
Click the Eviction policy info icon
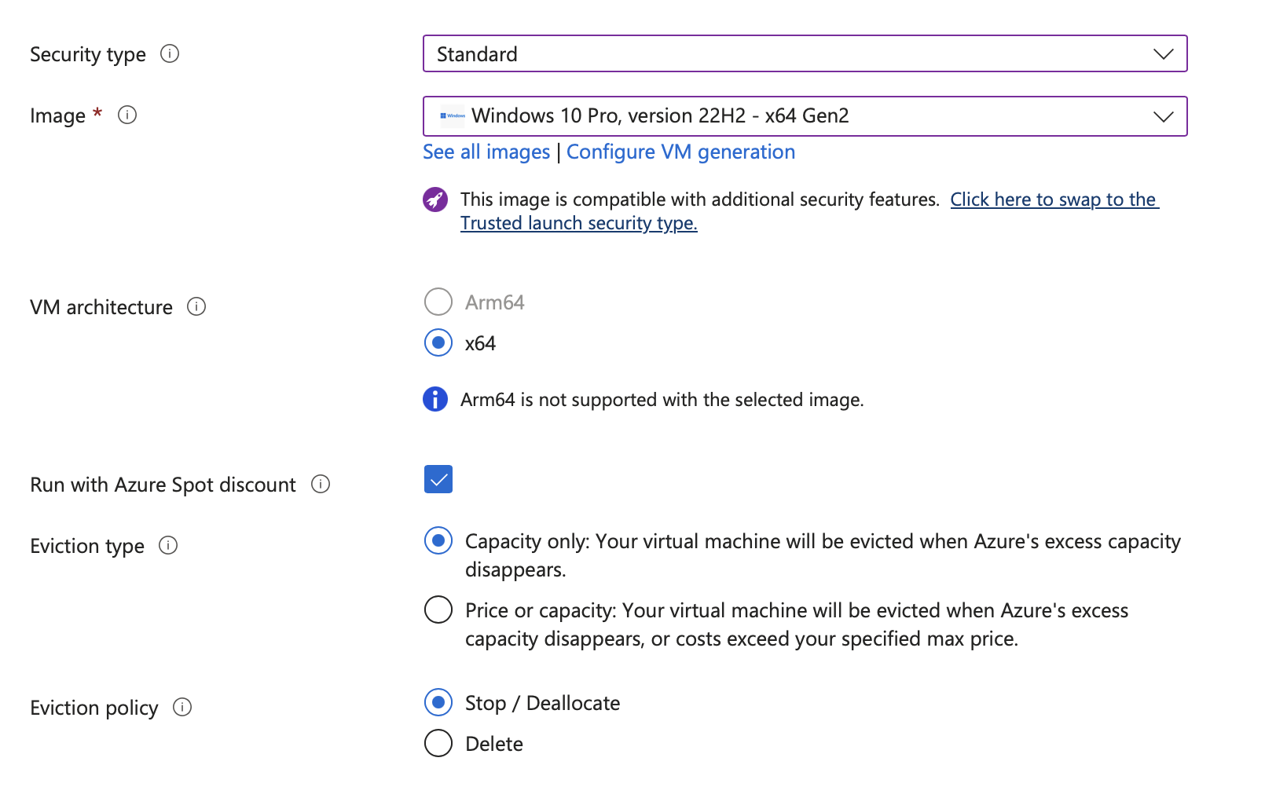(x=182, y=707)
